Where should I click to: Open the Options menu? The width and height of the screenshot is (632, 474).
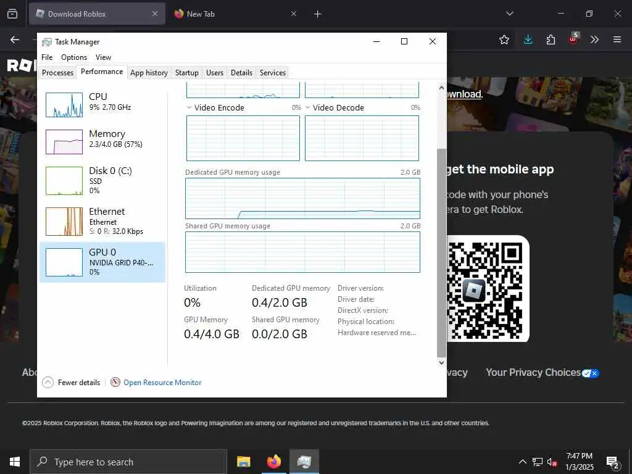(74, 57)
